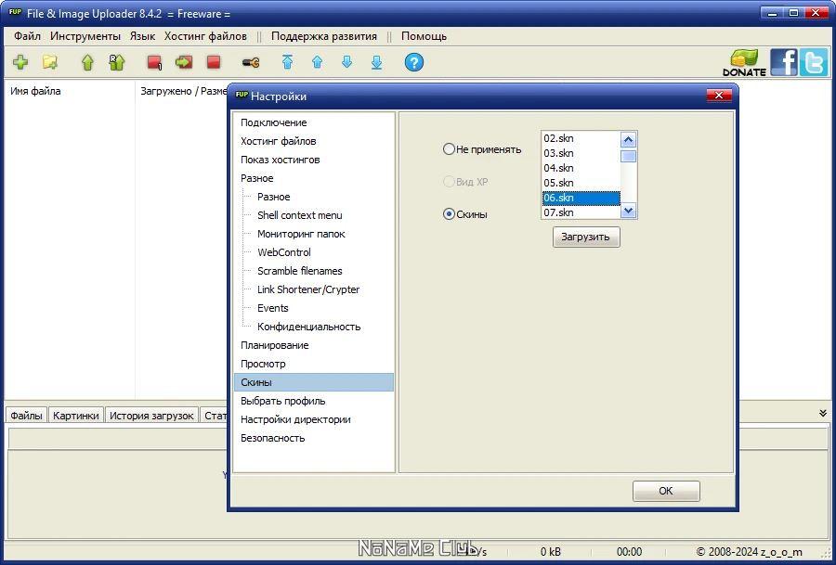The image size is (836, 565).
Task: Choose 04.skn in the skin list
Action: (581, 168)
